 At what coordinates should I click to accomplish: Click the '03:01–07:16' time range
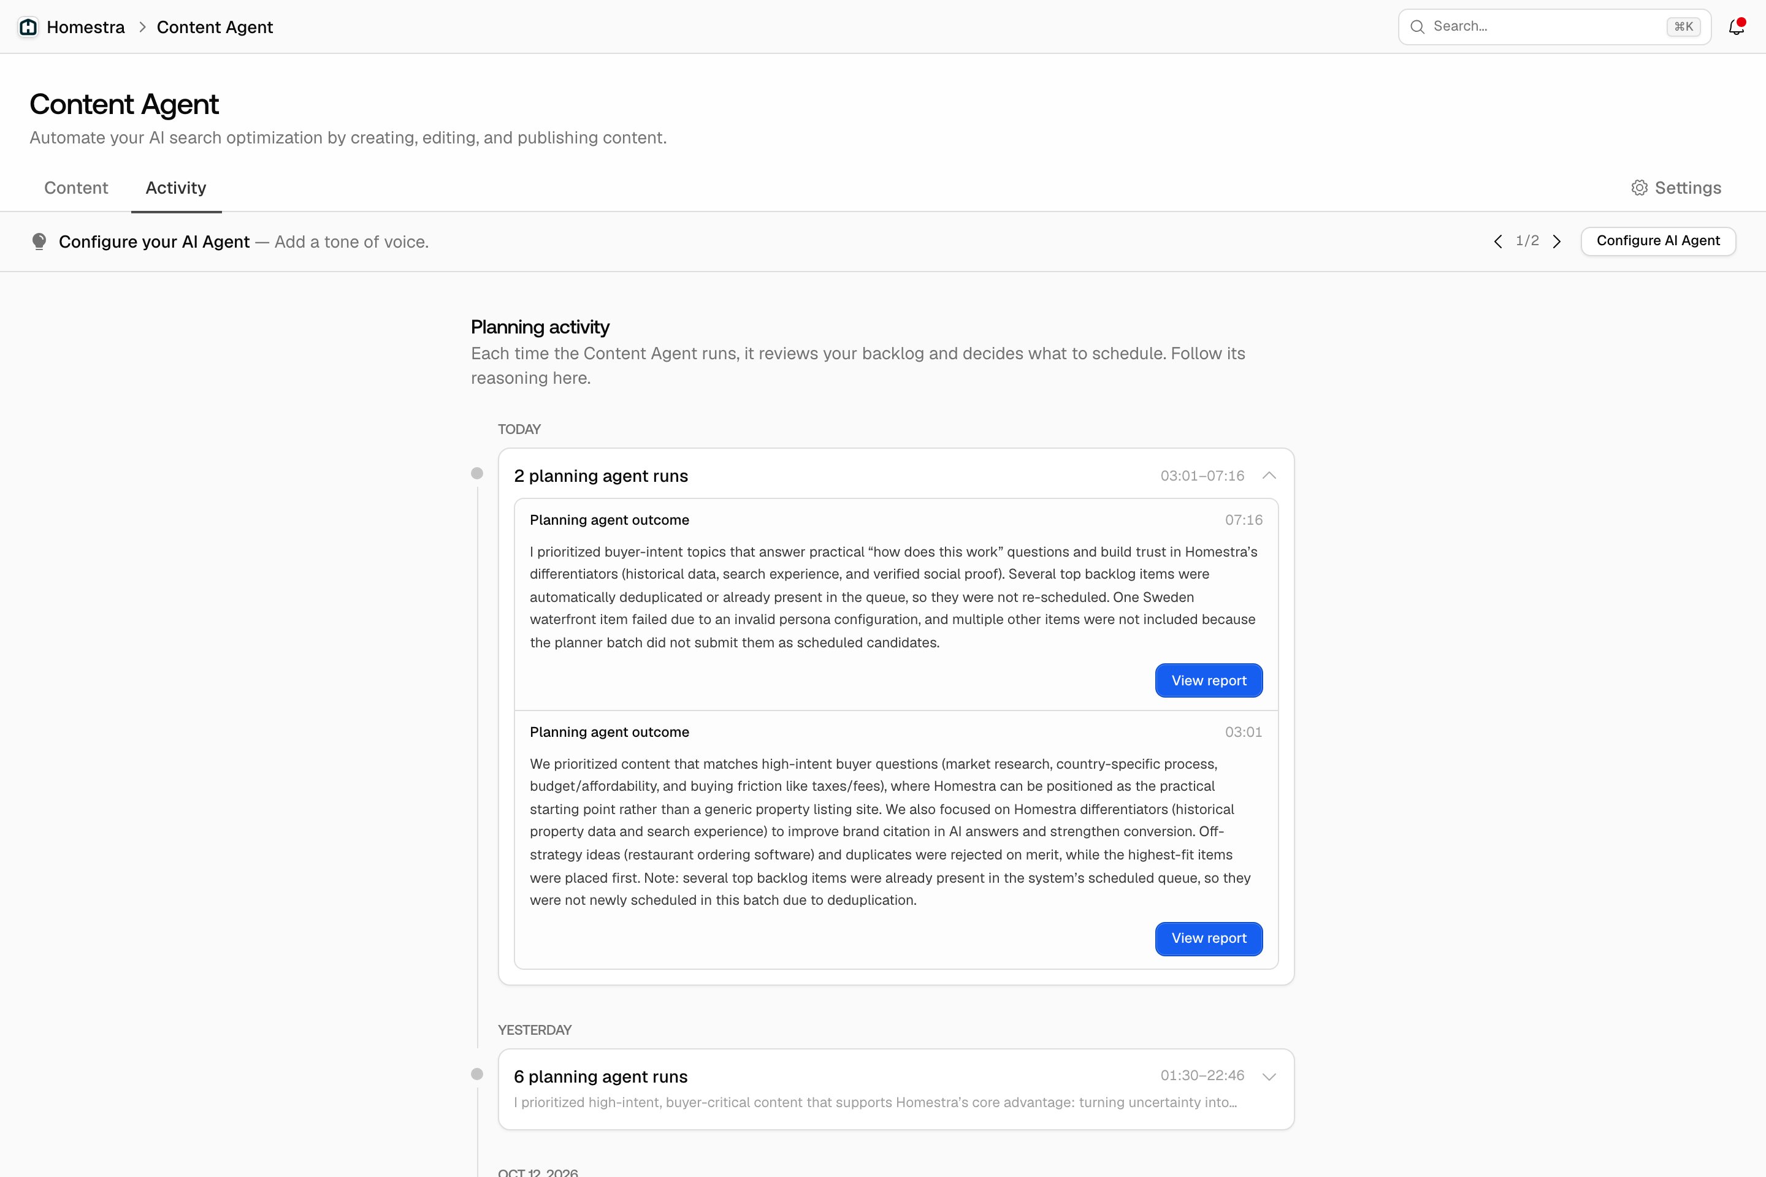(x=1202, y=476)
